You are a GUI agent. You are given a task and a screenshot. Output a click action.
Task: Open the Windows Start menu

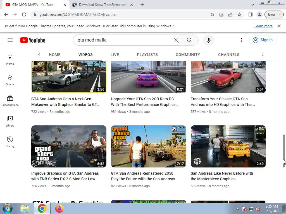[8, 208]
